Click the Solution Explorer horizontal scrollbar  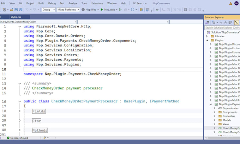(223, 138)
